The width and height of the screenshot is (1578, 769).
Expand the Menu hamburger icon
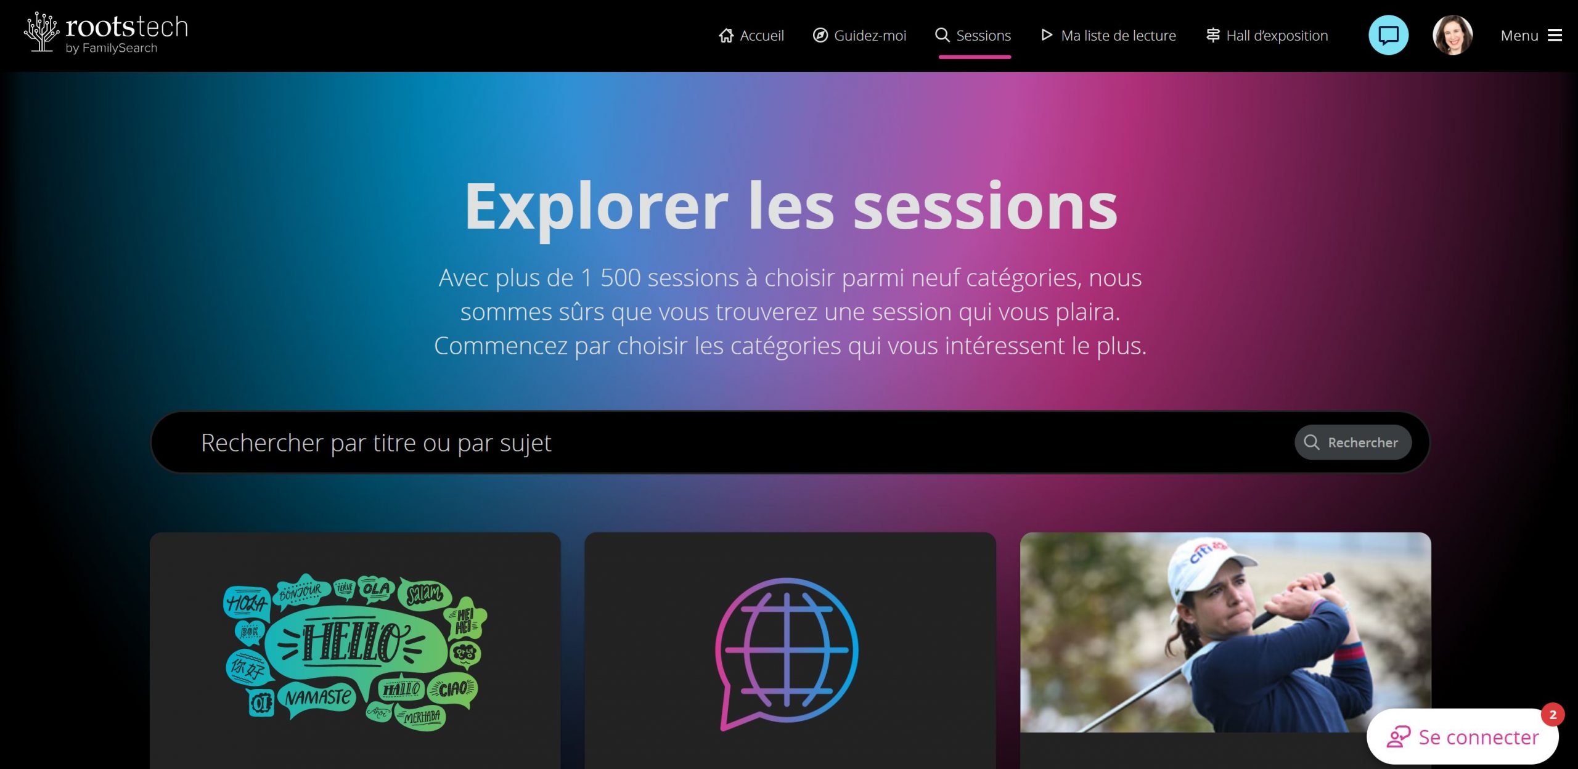tap(1555, 36)
